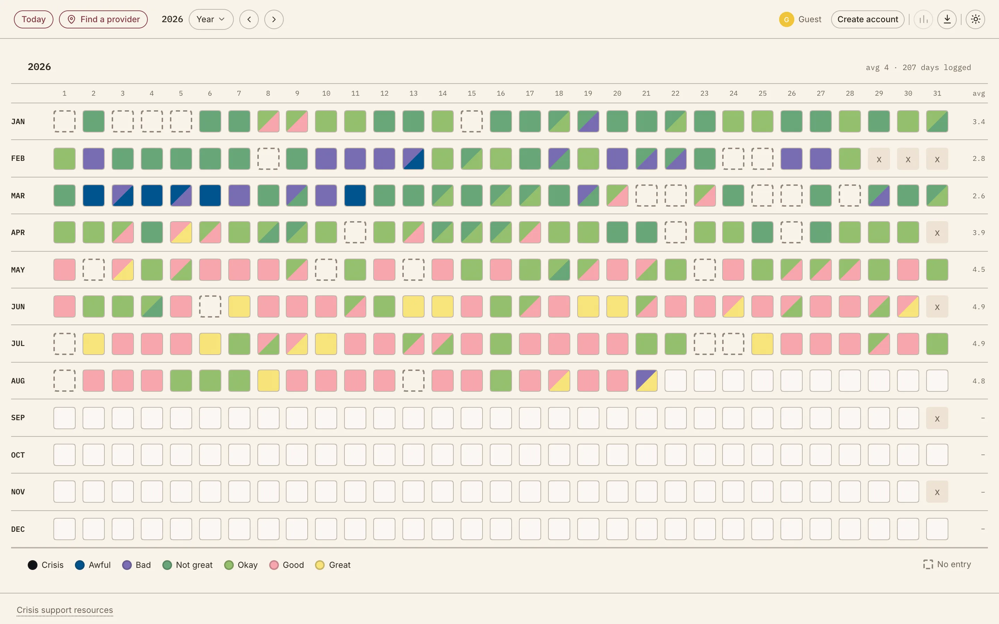The image size is (999, 624).
Task: Click the No entry legend icon
Action: [928, 564]
